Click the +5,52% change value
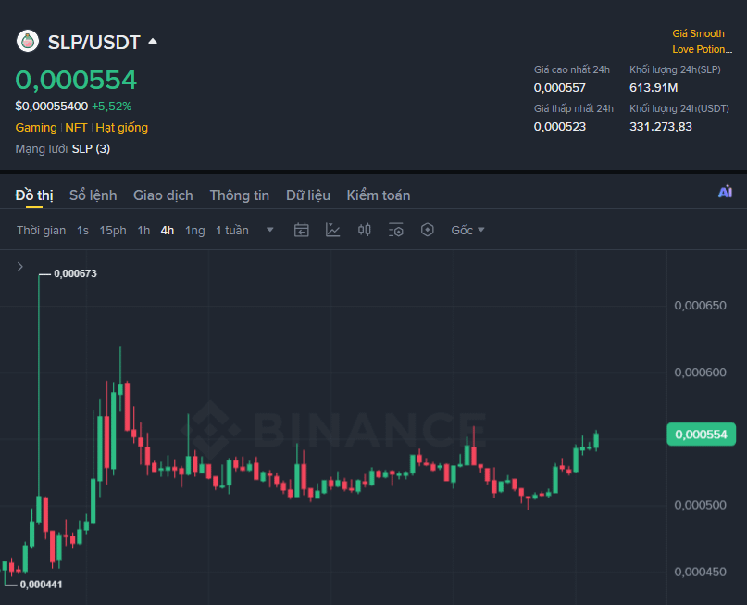Image resolution: width=747 pixels, height=605 pixels. 111,107
